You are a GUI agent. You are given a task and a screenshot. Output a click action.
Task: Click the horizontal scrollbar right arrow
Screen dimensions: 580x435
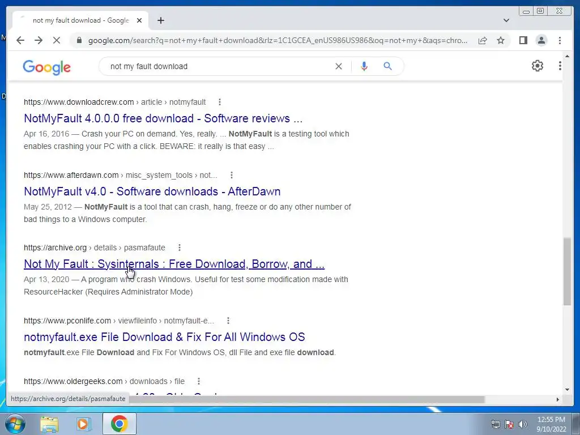(x=558, y=399)
